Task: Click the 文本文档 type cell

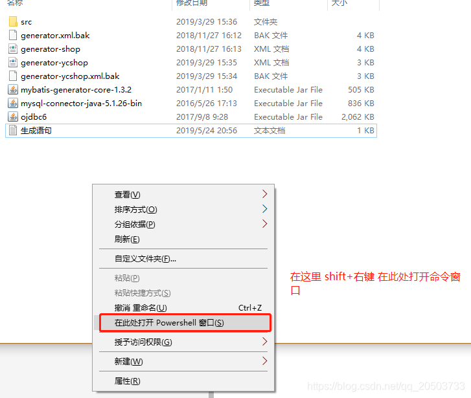Action: tap(270, 131)
